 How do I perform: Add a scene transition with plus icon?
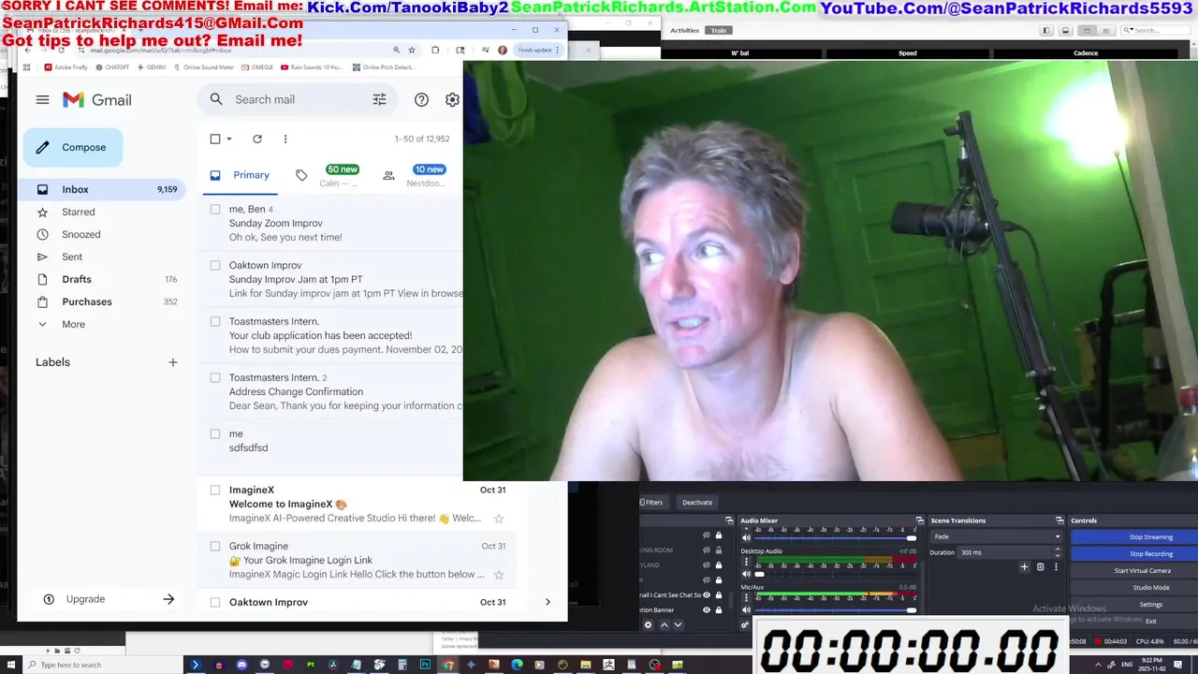[x=1024, y=566]
